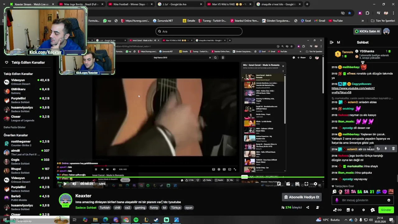Open Tüm Yer İşaretleri folder
The image size is (398, 224).
(x=383, y=21)
